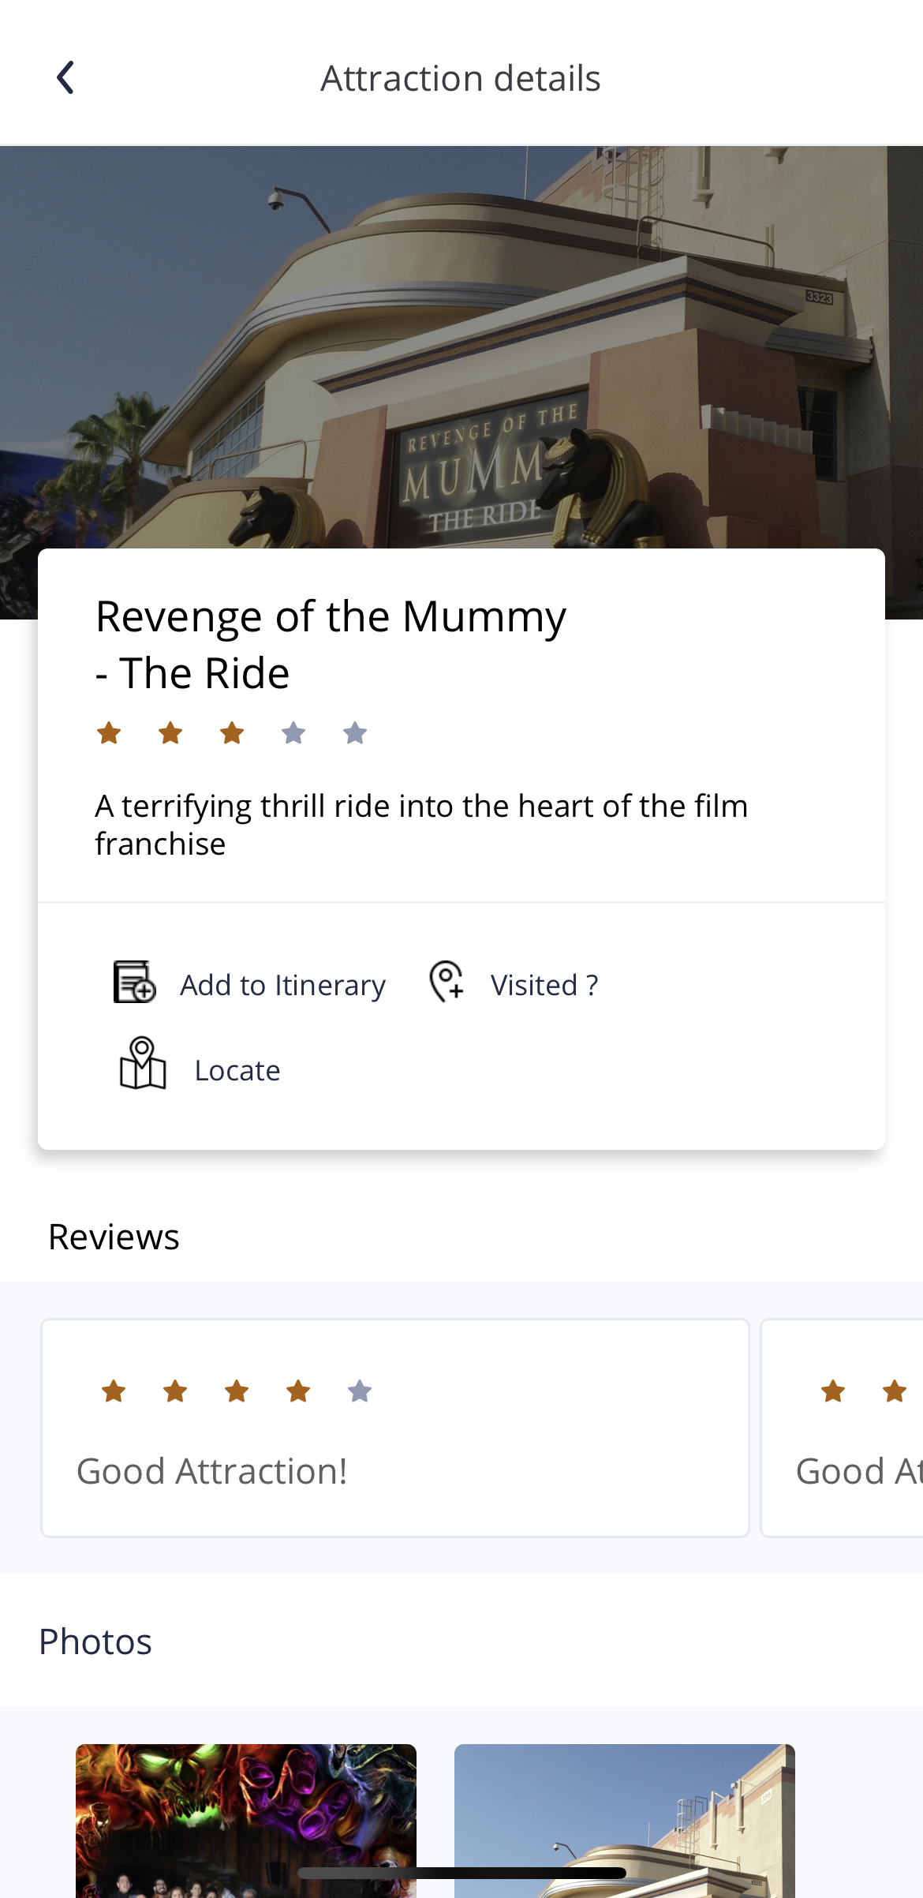Image resolution: width=923 pixels, height=1898 pixels.
Task: Select the first attraction rating star
Action: click(109, 733)
